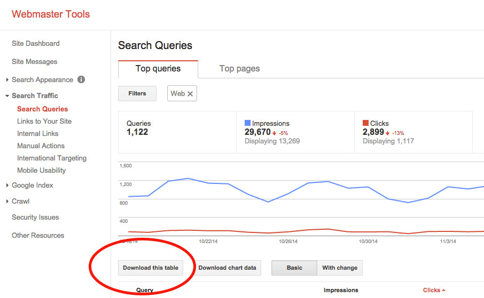
Task: Open the Site Dashboard link
Action: pyautogui.click(x=36, y=43)
